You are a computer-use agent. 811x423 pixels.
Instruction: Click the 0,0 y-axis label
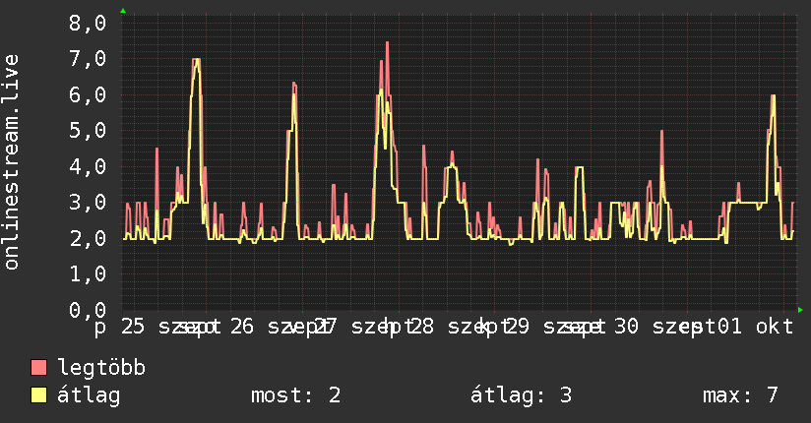(88, 310)
